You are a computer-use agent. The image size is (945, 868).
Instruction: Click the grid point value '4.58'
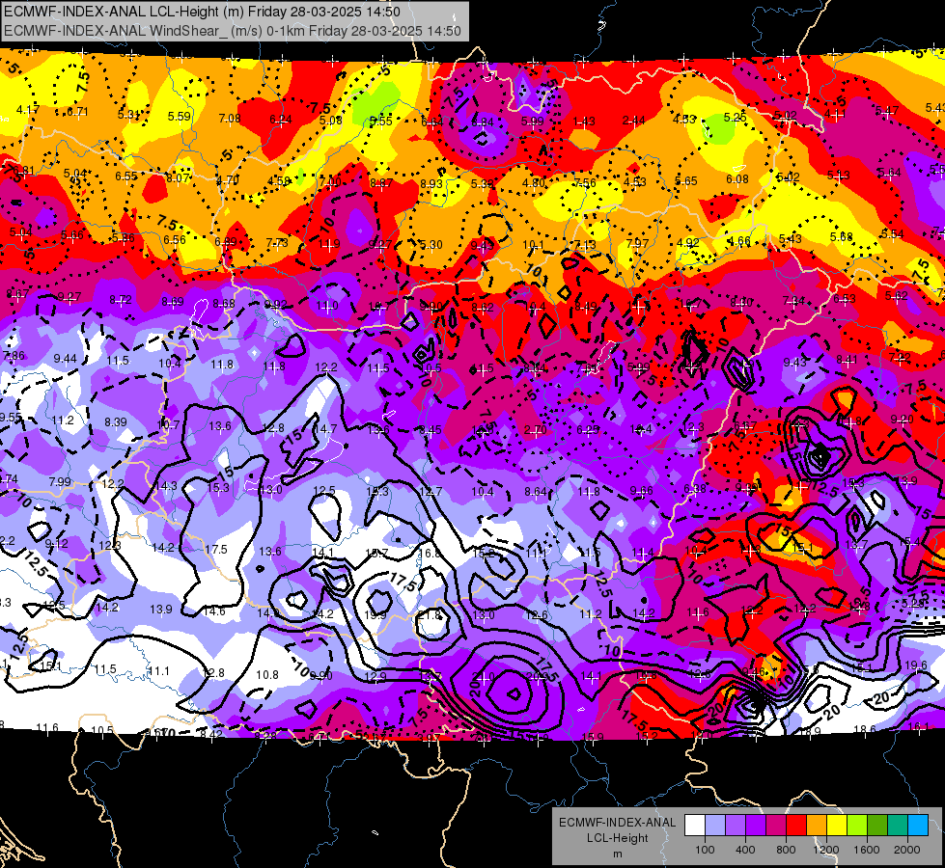(x=279, y=180)
